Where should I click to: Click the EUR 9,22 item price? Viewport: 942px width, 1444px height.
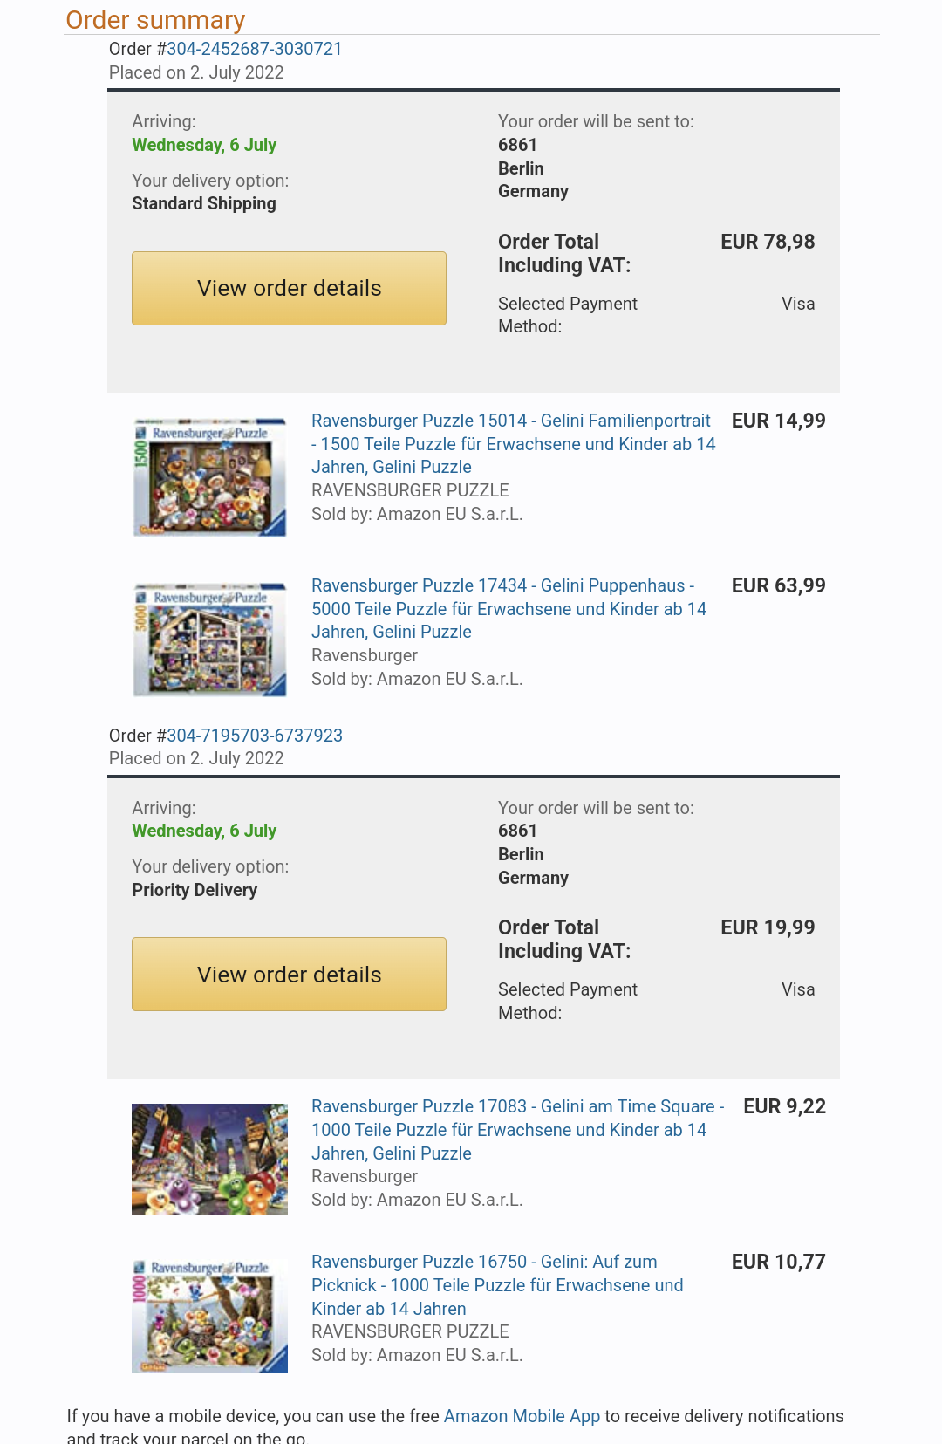click(x=784, y=1106)
